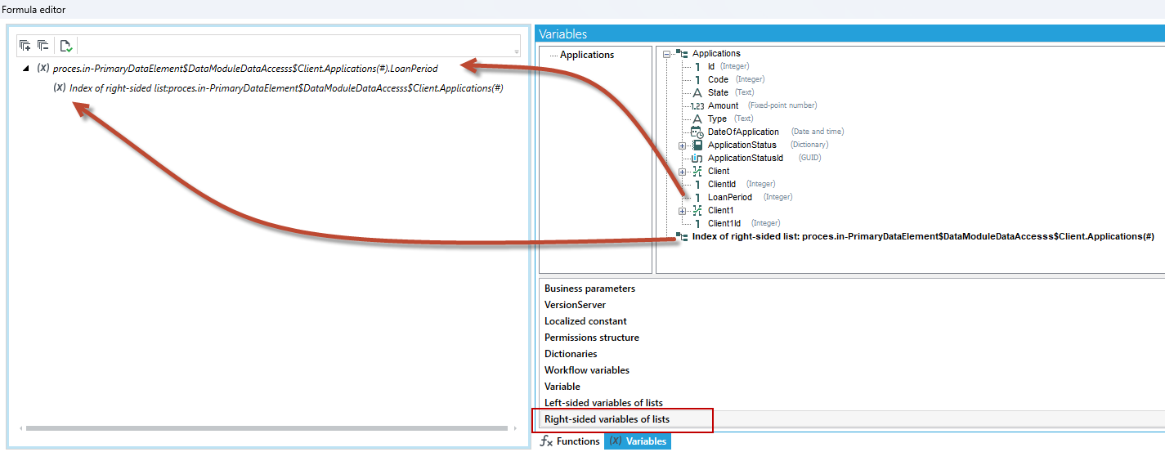Select the Amount variable

[723, 105]
